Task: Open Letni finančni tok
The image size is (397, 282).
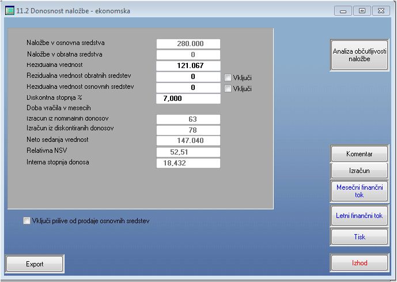Action: [x=359, y=216]
